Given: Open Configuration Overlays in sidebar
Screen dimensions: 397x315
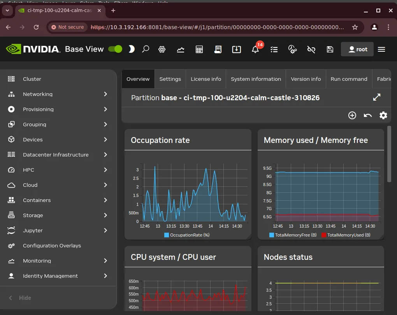Looking at the screenshot, I should coord(52,245).
